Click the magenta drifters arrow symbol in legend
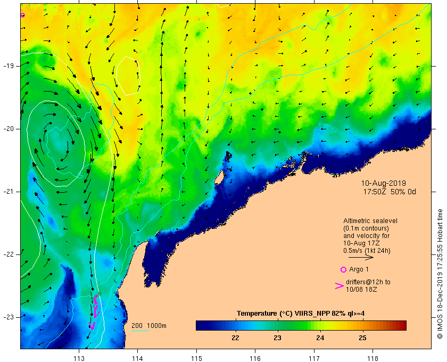This screenshot has height=362, width=447. coord(340,286)
